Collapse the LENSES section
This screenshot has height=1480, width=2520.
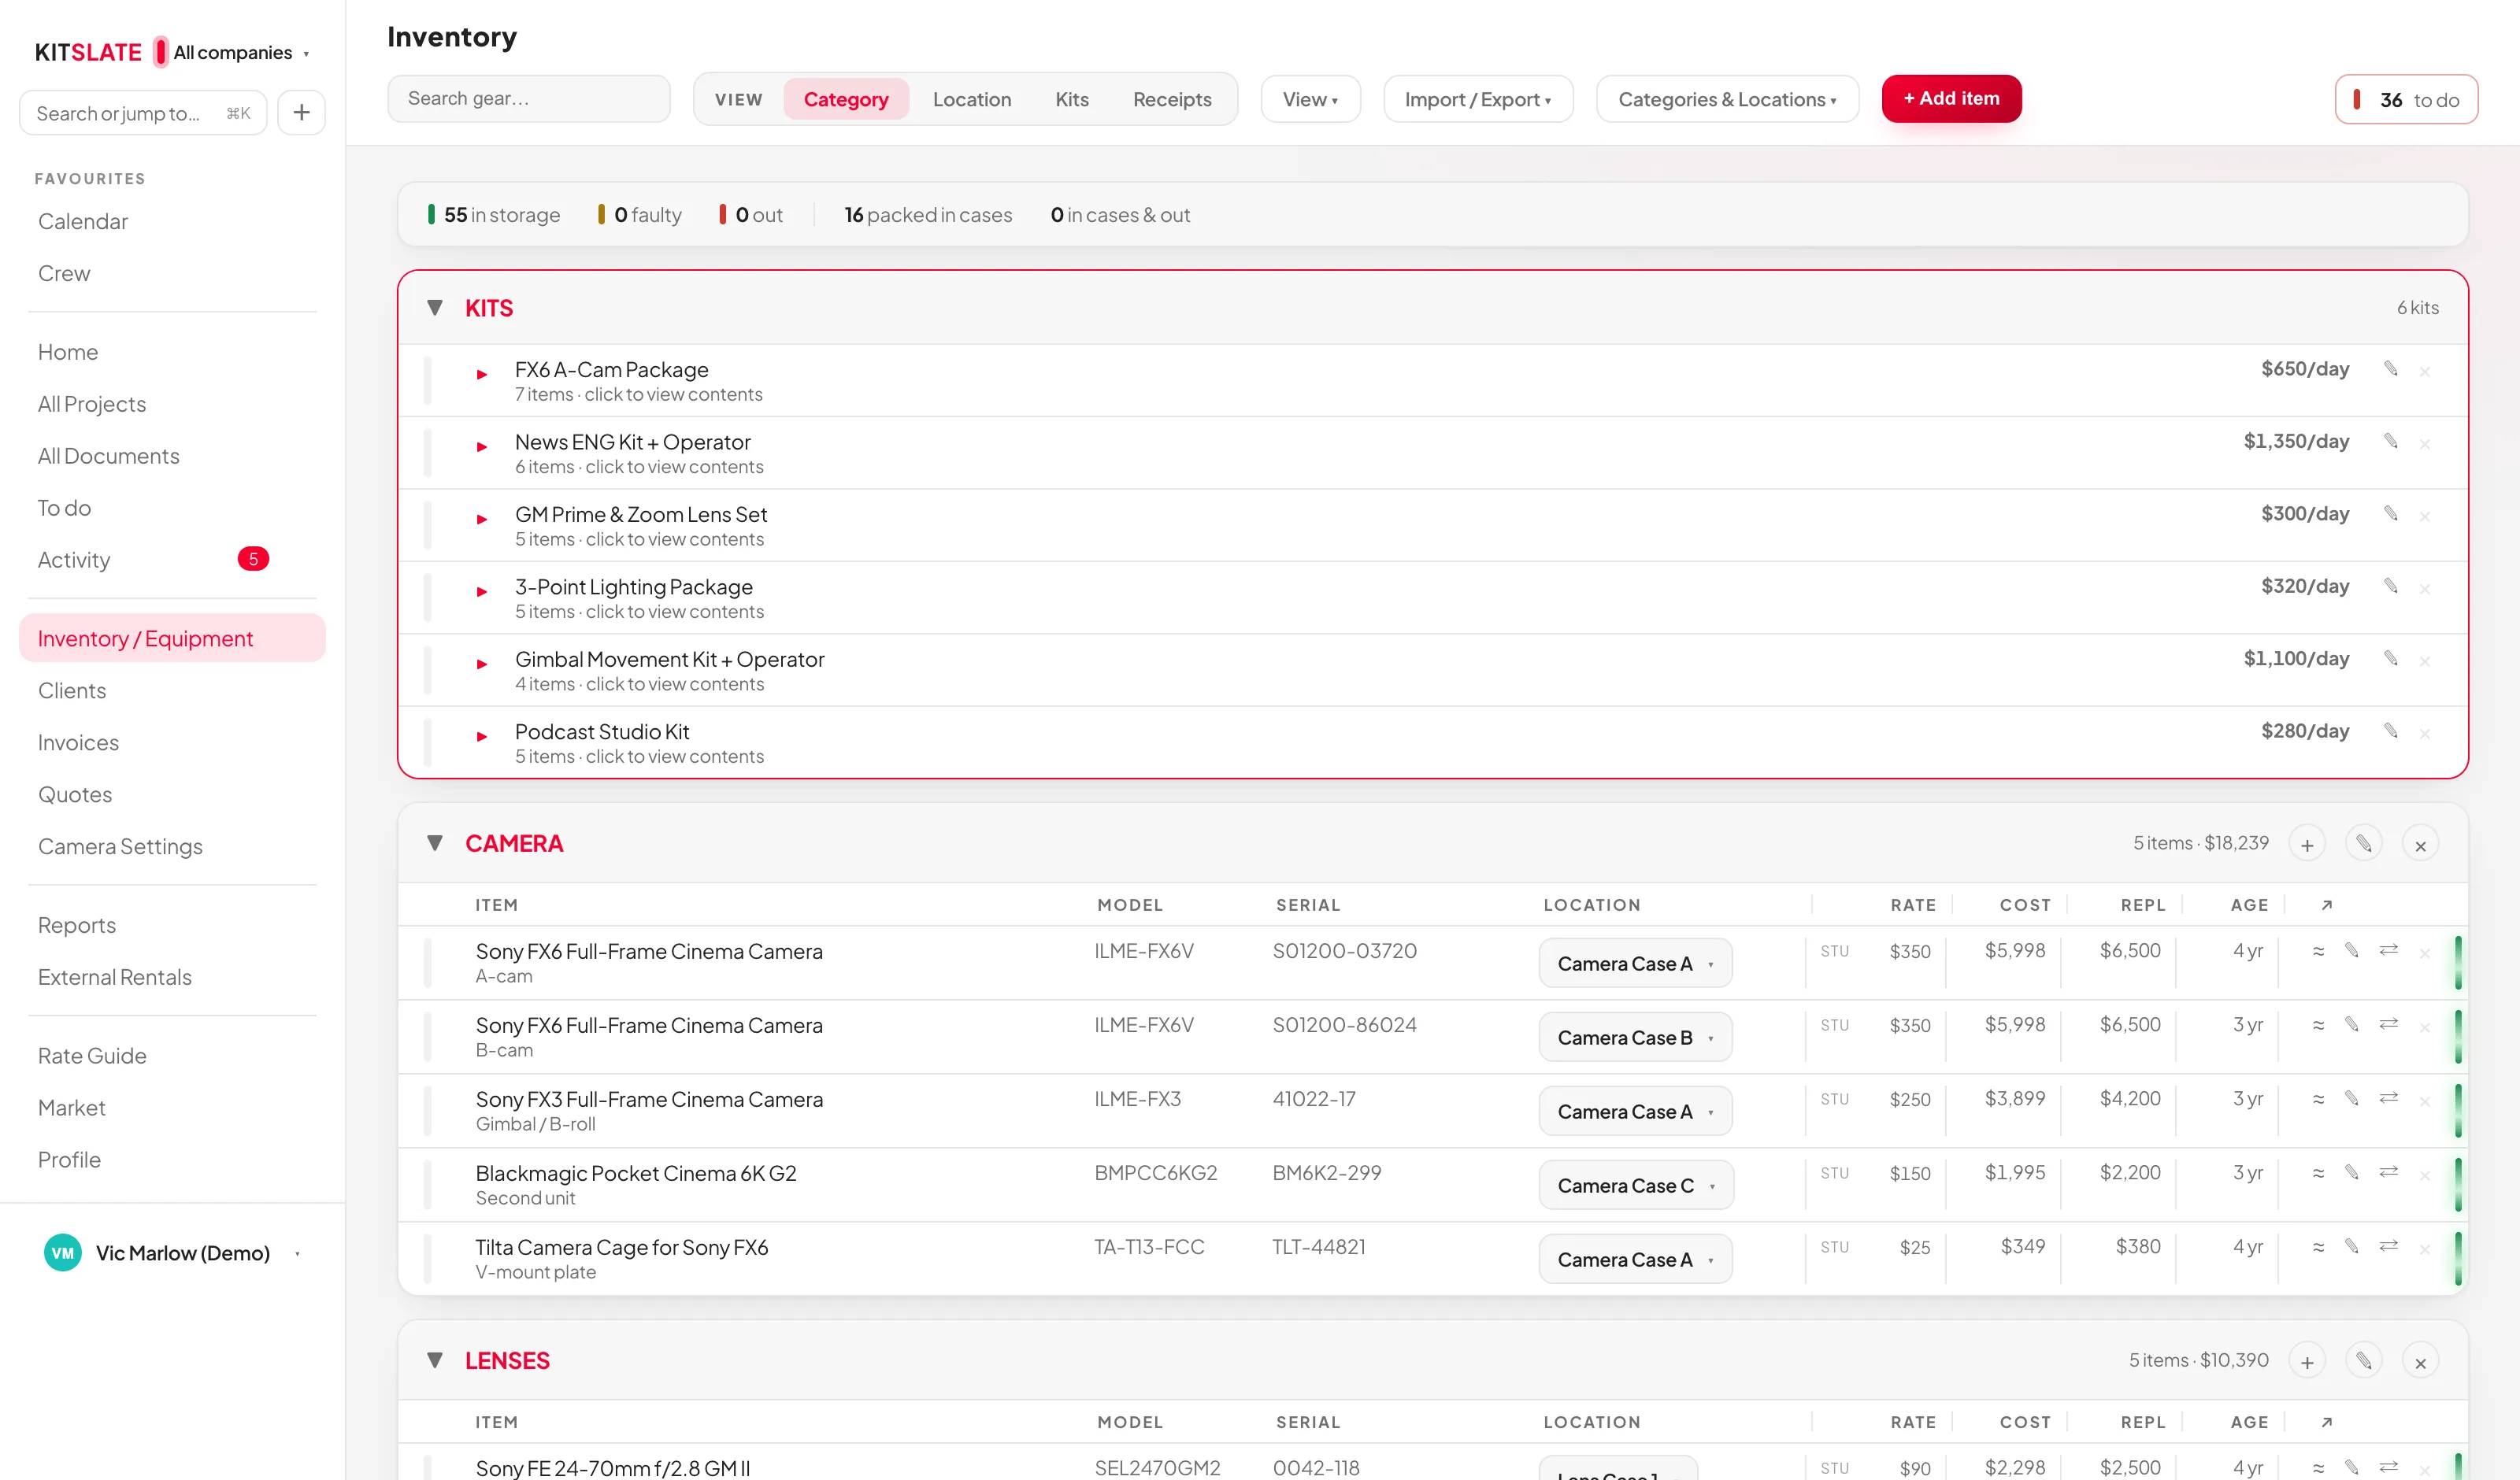coord(435,1360)
